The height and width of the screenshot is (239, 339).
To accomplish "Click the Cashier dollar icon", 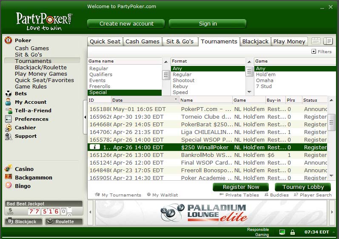I will click(8, 128).
